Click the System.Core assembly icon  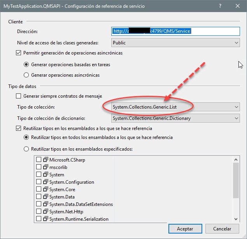(x=46, y=189)
